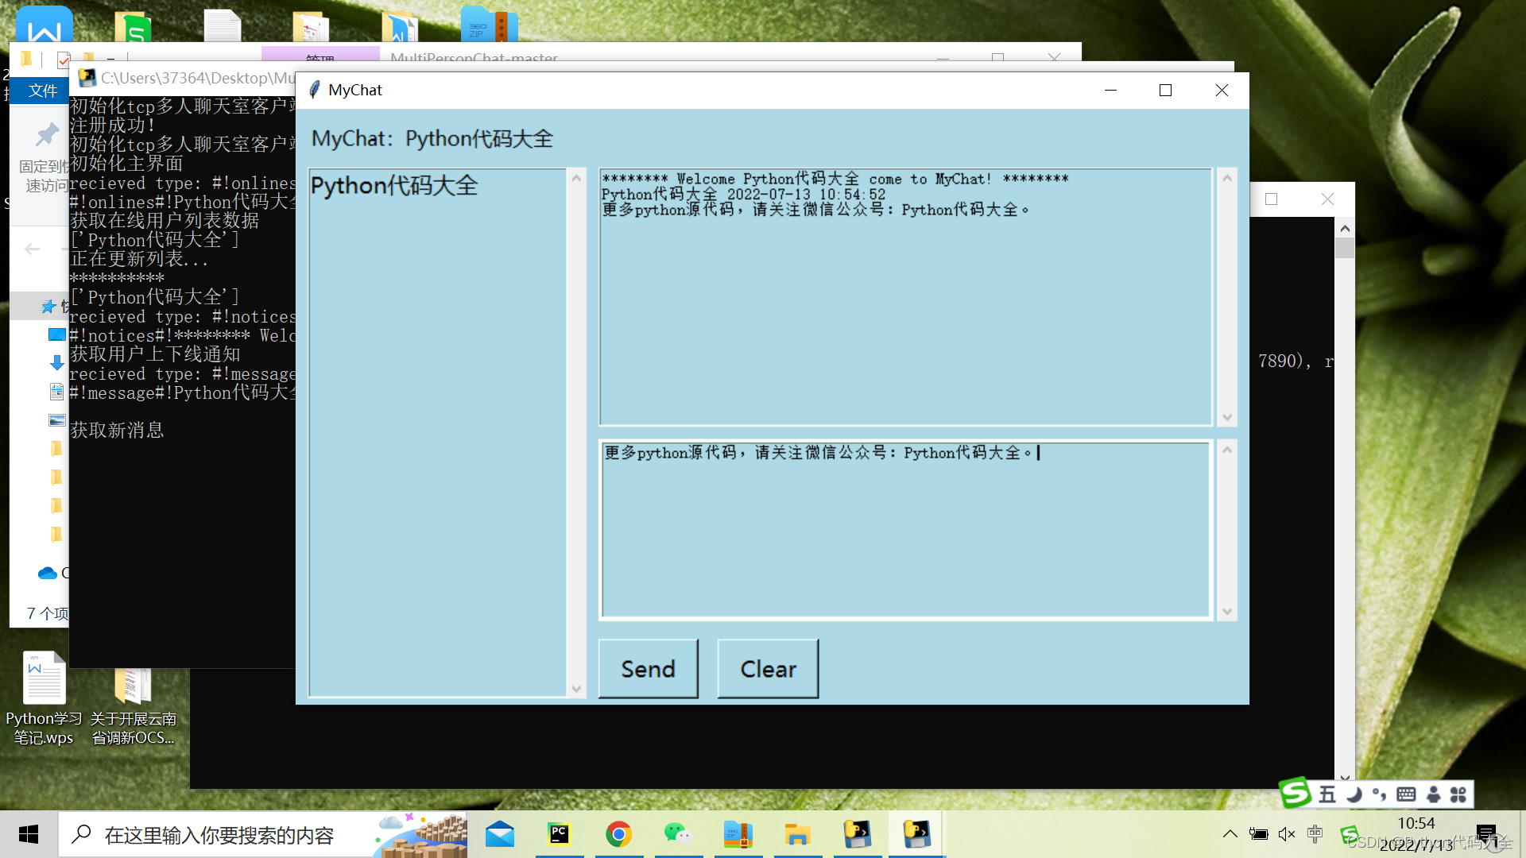The width and height of the screenshot is (1526, 858).
Task: Open Sogou toolbox four-leaf icon
Action: click(1458, 794)
